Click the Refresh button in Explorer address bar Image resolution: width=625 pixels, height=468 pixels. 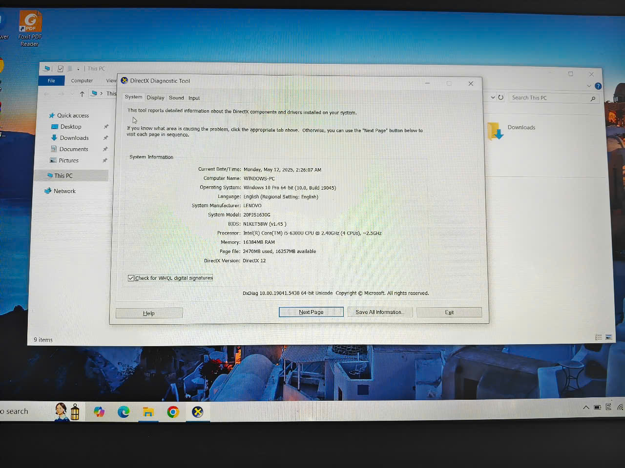point(500,97)
